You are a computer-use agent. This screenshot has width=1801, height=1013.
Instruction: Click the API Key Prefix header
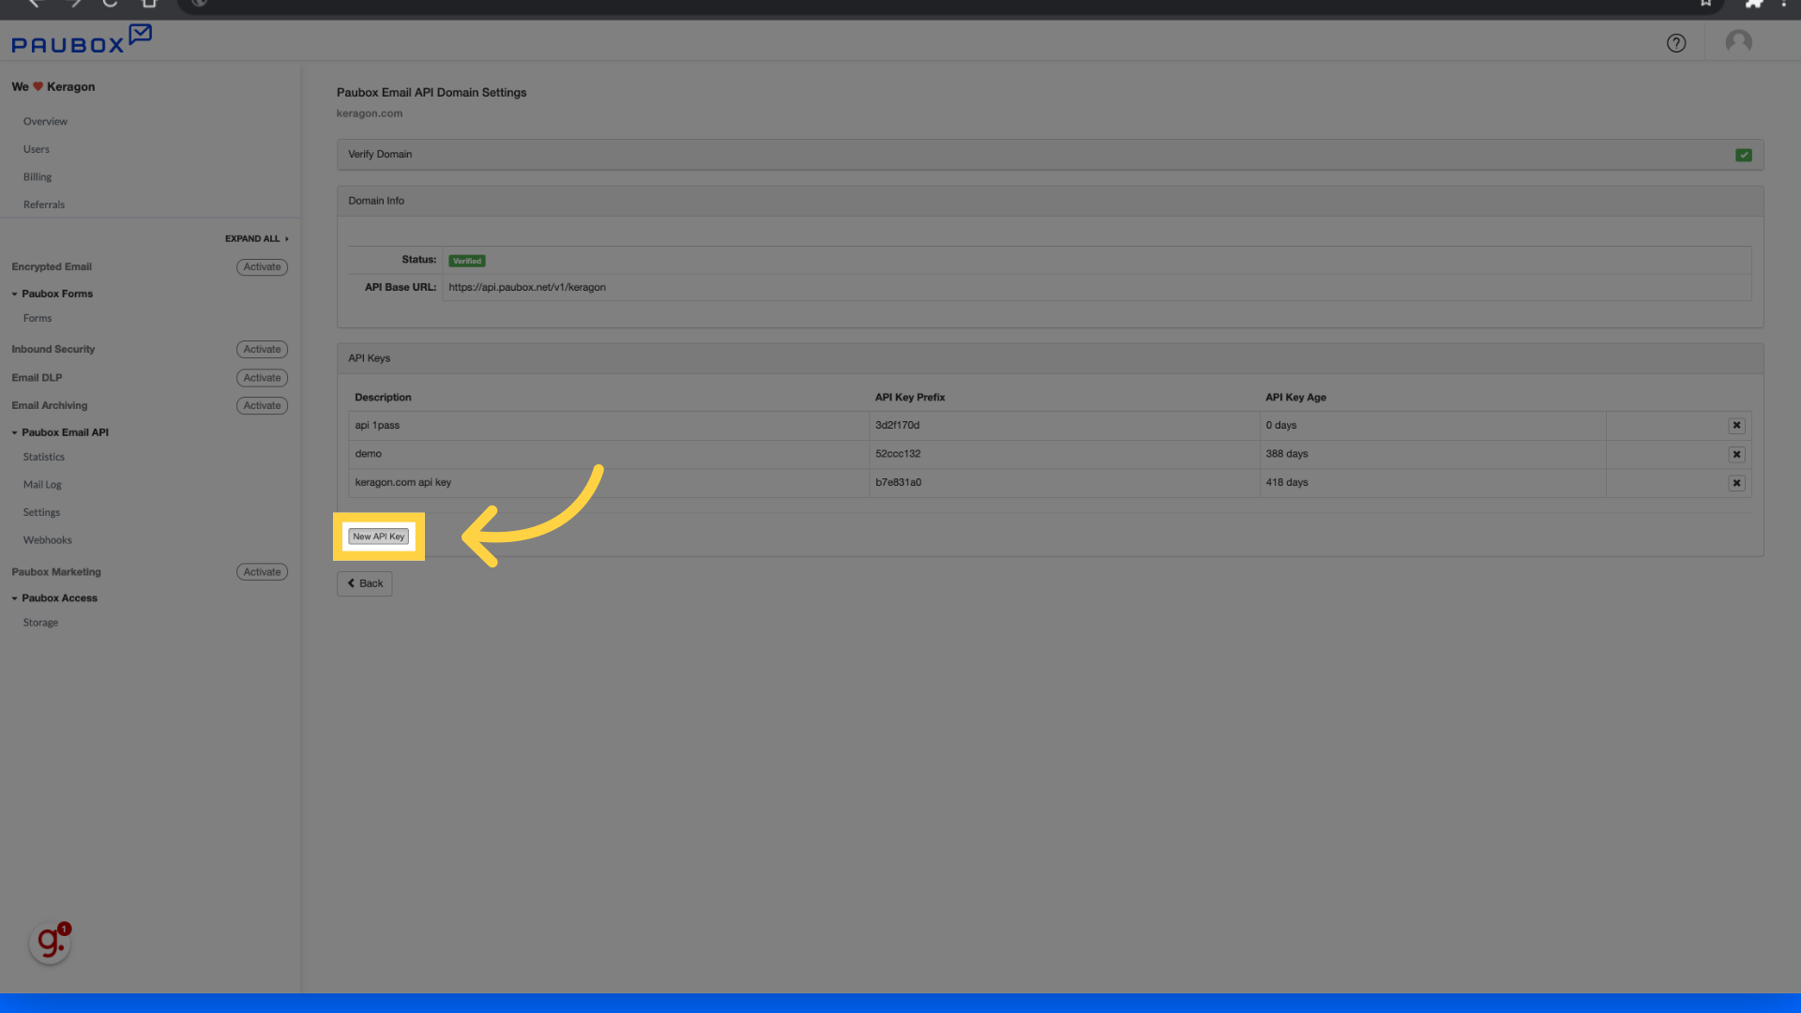point(910,398)
